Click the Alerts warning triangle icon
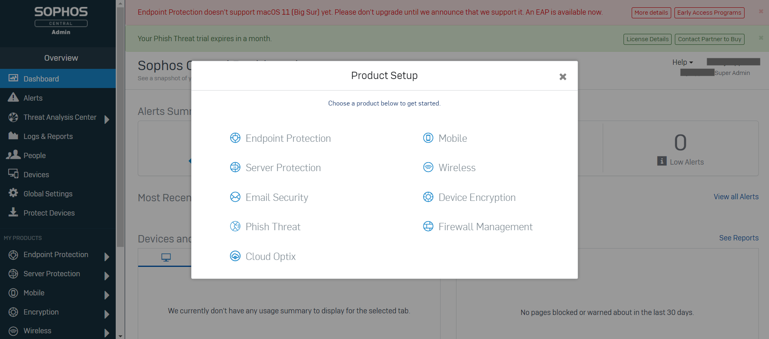The width and height of the screenshot is (769, 339). (x=13, y=97)
